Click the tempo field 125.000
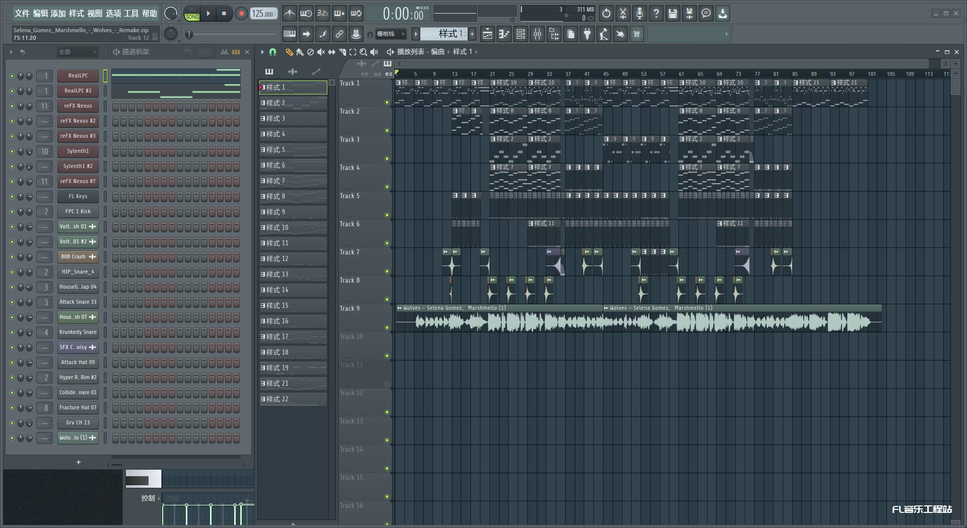This screenshot has width=967, height=528. click(264, 14)
